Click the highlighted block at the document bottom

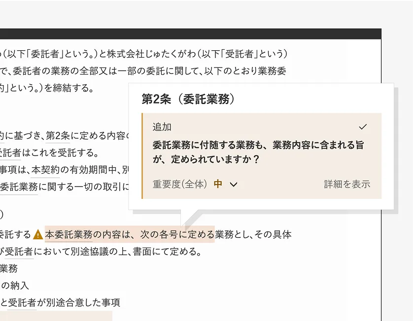pos(56,316)
